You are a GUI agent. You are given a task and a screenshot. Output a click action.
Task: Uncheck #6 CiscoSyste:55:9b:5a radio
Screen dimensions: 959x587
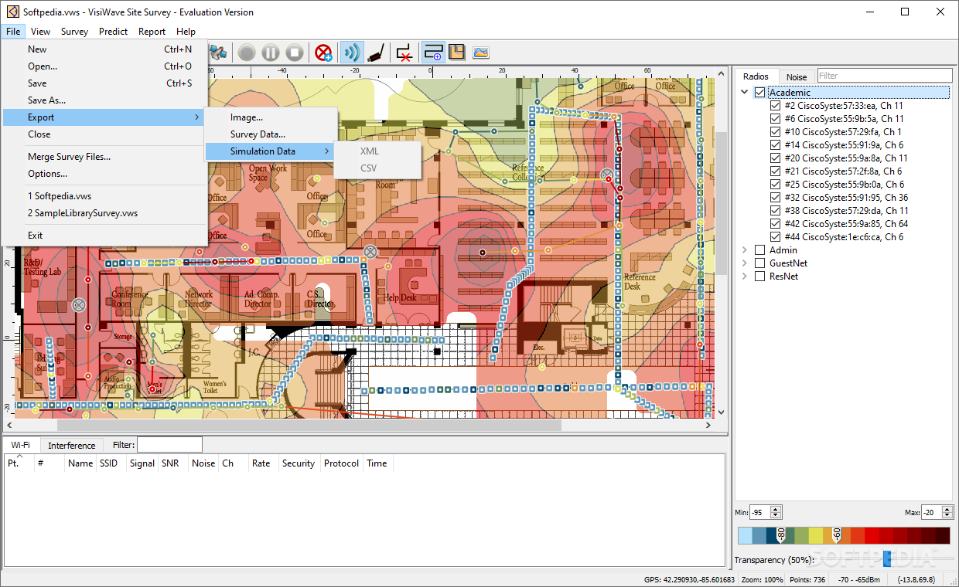(x=775, y=119)
